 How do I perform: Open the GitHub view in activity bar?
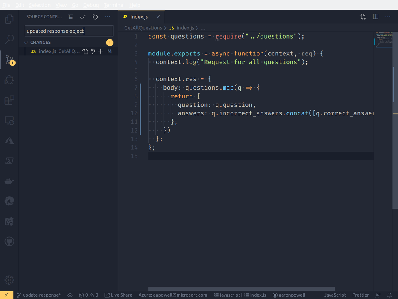(x=9, y=241)
